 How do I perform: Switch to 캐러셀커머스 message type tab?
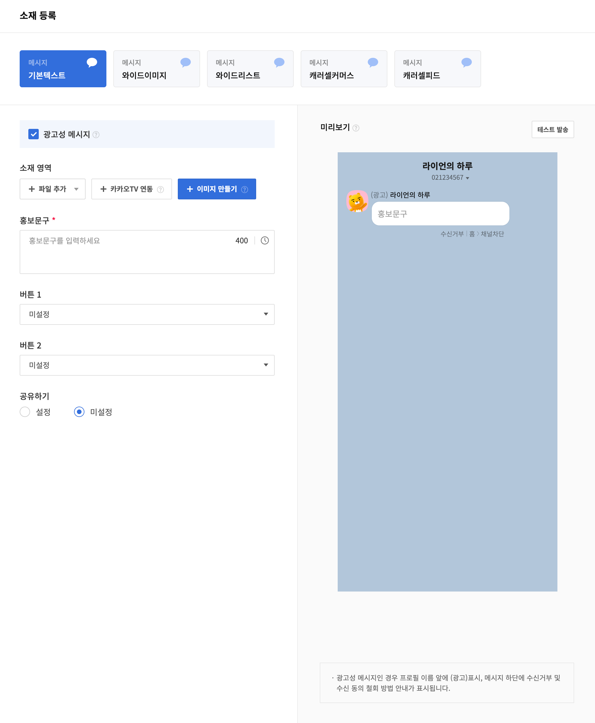(x=343, y=69)
